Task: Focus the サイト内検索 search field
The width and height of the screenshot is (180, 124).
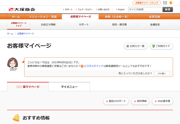Action: pos(145,10)
